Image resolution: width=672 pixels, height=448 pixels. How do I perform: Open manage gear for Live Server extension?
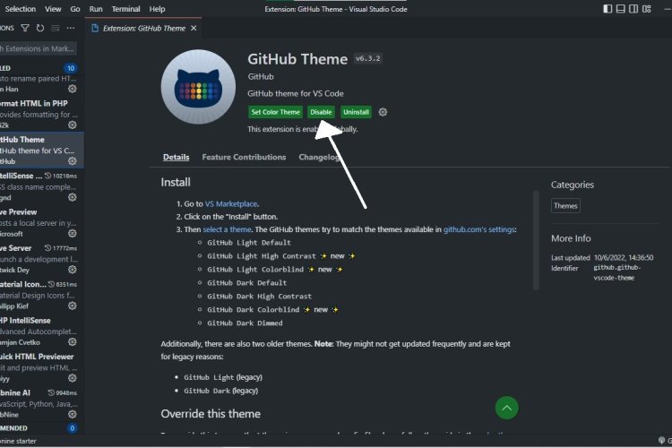73,269
